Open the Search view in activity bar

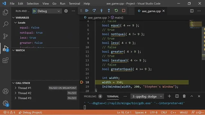(x=5, y=24)
